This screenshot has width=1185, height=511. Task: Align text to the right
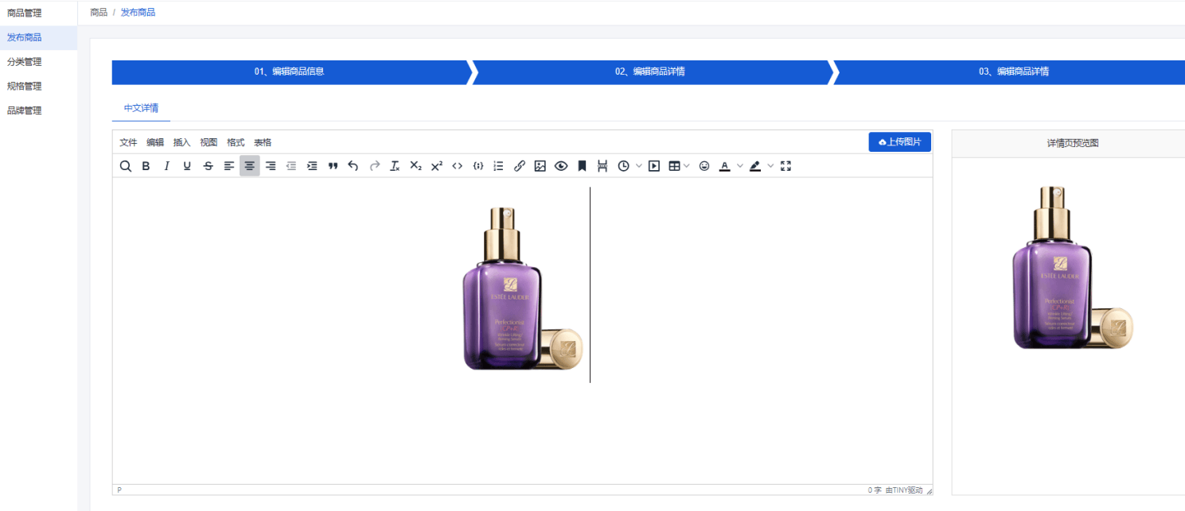271,166
